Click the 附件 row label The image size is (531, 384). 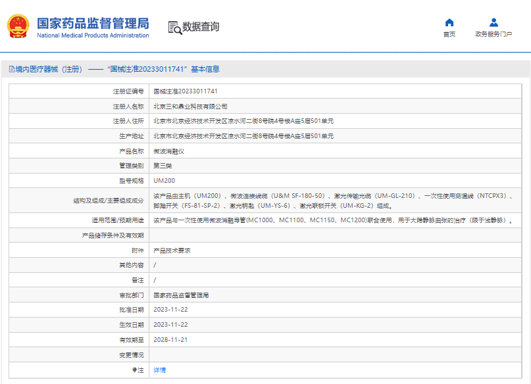(138, 251)
